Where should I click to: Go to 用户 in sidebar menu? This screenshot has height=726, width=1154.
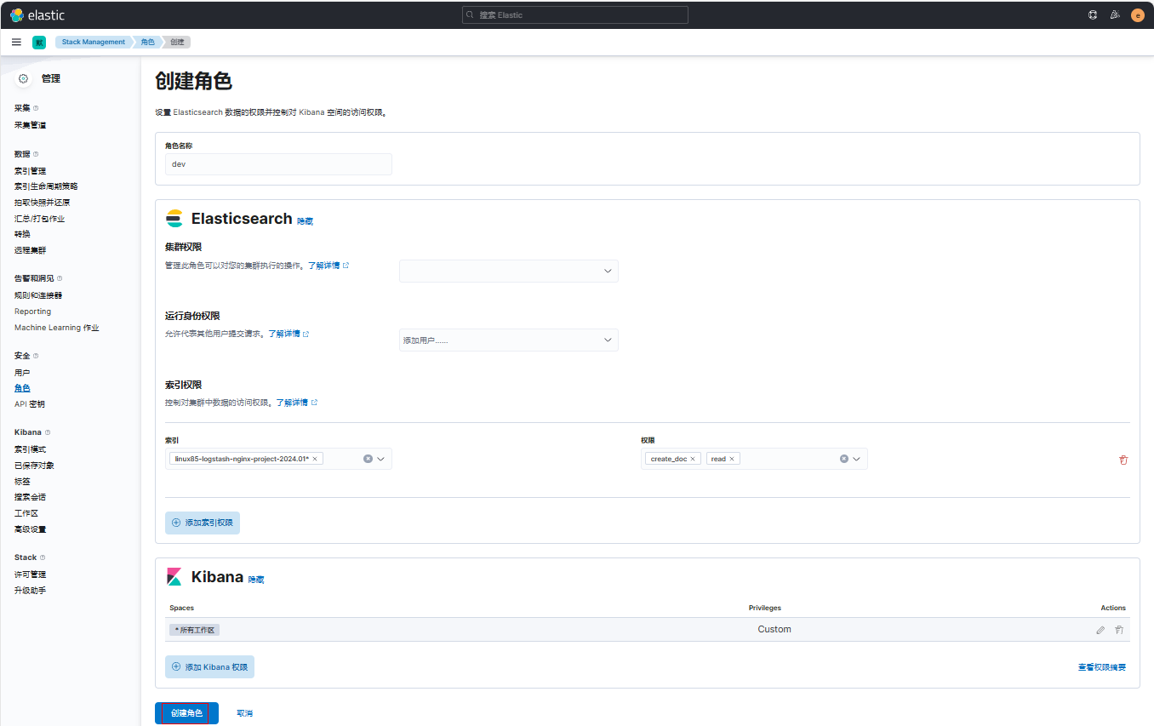(x=22, y=373)
